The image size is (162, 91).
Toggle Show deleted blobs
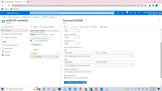point(32,41)
